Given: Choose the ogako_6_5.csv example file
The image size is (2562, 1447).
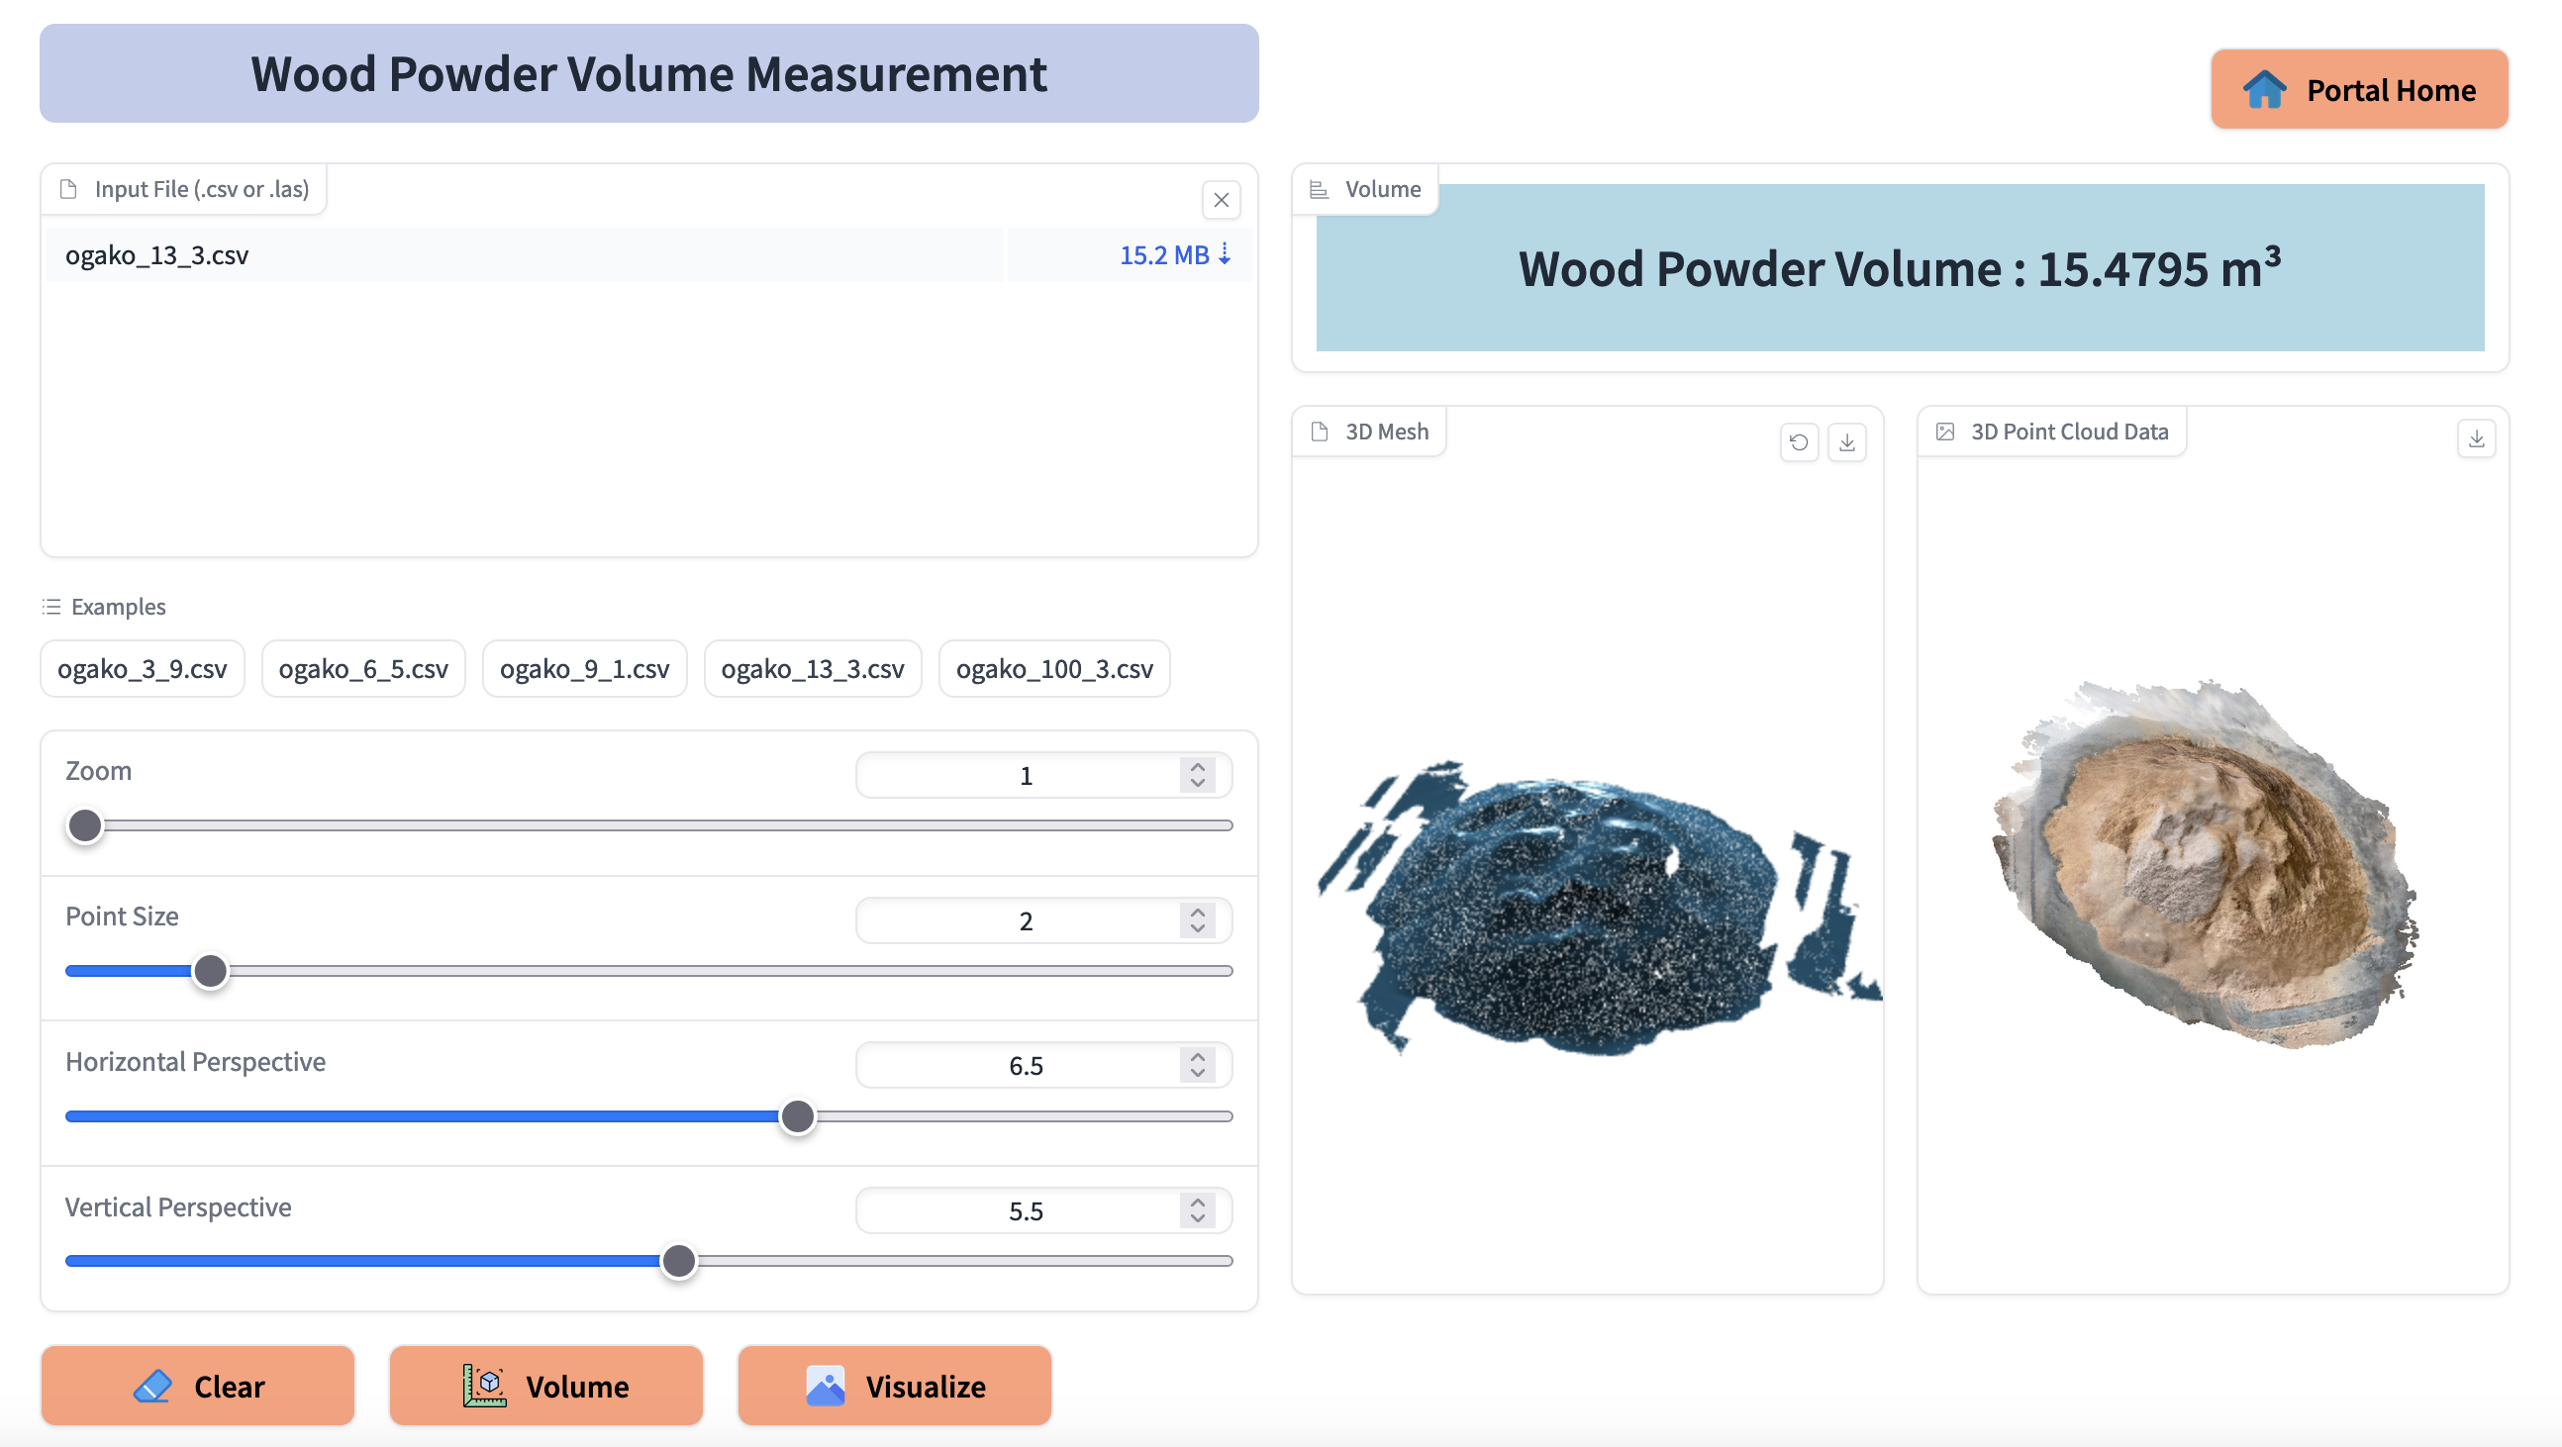Looking at the screenshot, I should coord(363,668).
